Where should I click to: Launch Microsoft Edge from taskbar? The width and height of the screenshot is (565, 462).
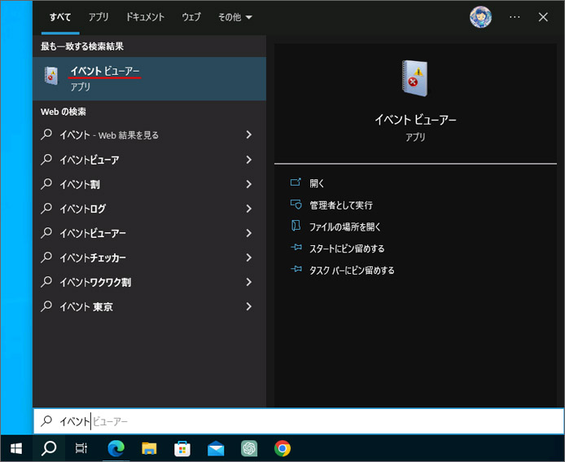[x=116, y=448]
